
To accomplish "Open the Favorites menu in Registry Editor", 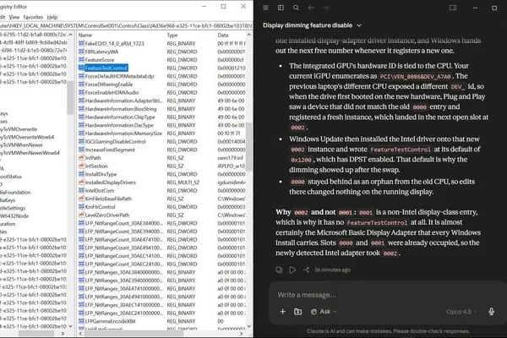I will pos(33,17).
